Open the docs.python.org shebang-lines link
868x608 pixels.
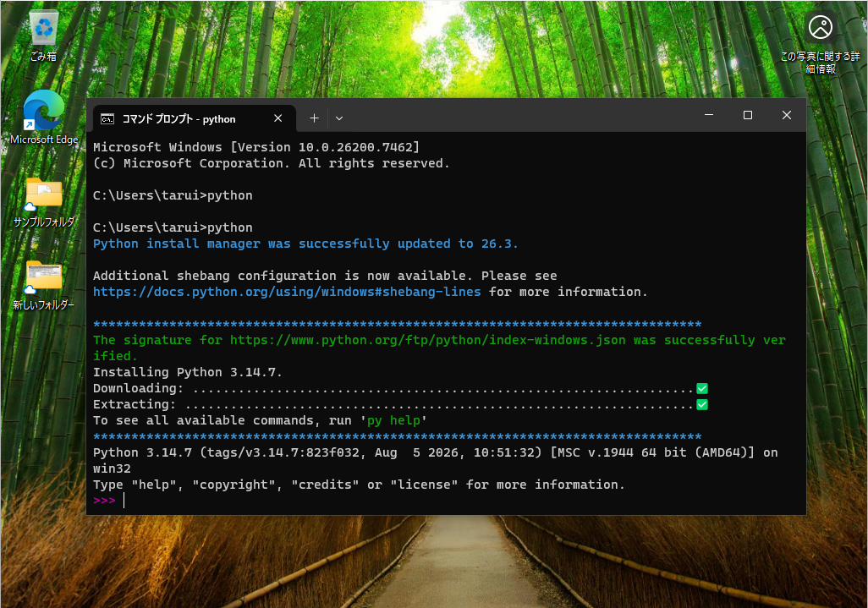pos(287,292)
